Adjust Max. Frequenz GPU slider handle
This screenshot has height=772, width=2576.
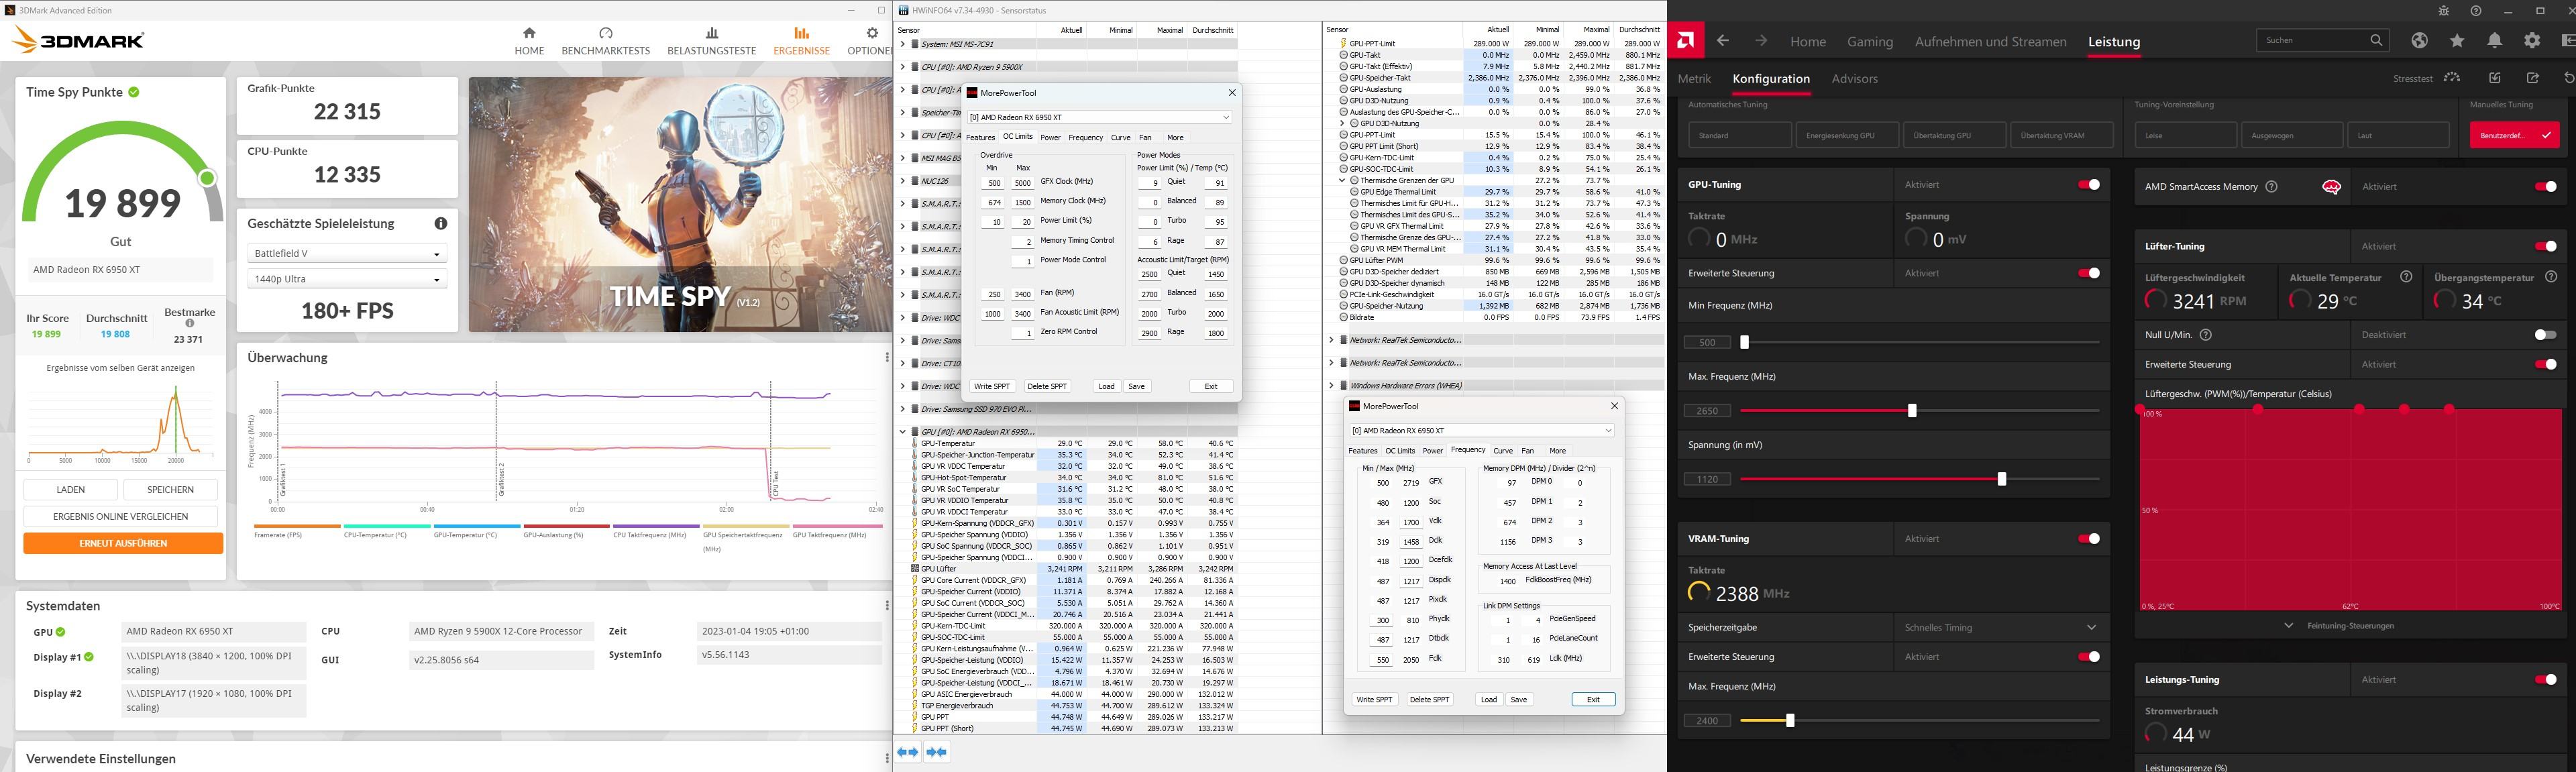coord(1912,411)
